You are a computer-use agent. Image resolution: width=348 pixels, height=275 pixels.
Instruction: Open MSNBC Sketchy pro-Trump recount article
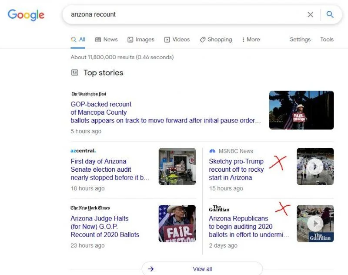[236, 170]
